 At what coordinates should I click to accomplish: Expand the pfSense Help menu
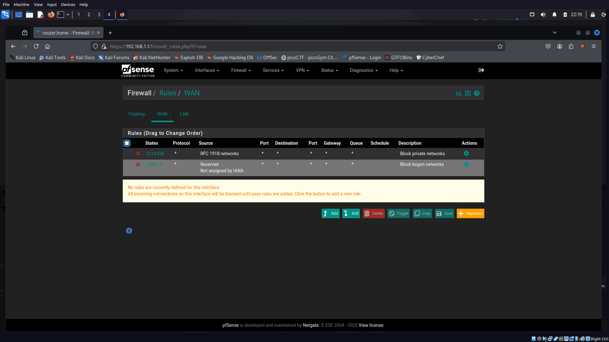(396, 71)
